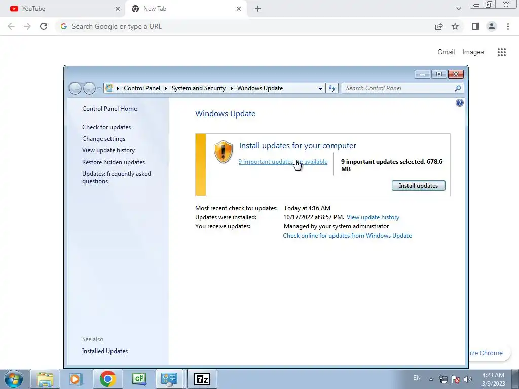Open Chrome three-dot menu
Viewport: 519px width, 389px height.
click(508, 26)
